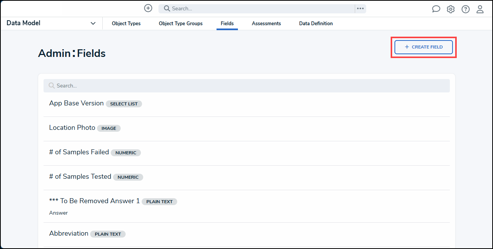
Task: Open the user profile icon
Action: [480, 9]
